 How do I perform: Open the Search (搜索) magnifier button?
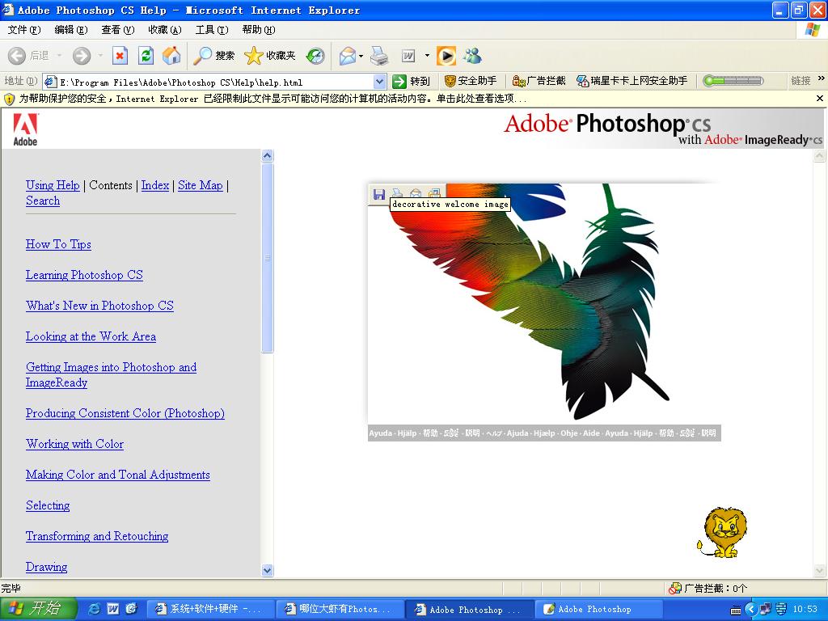point(213,56)
